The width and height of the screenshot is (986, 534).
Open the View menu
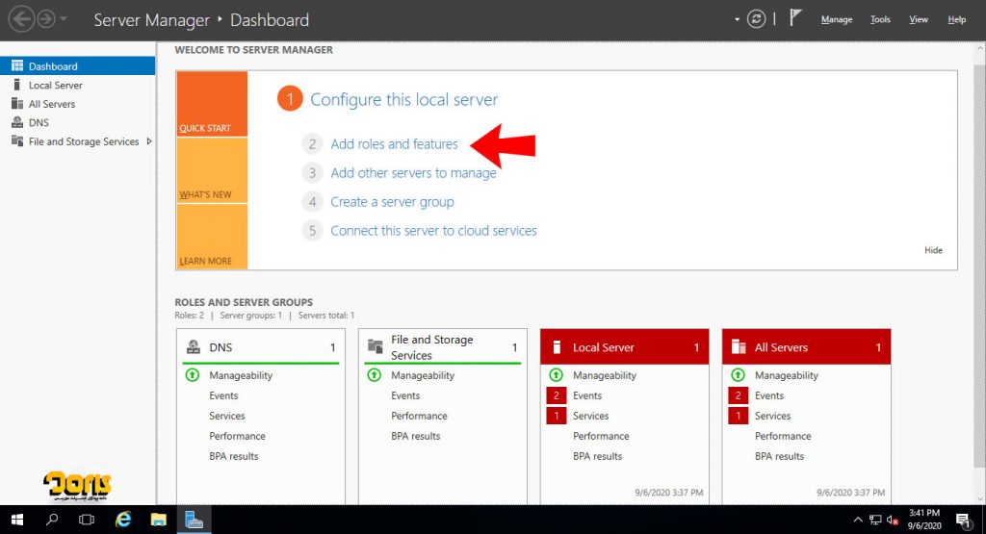918,19
